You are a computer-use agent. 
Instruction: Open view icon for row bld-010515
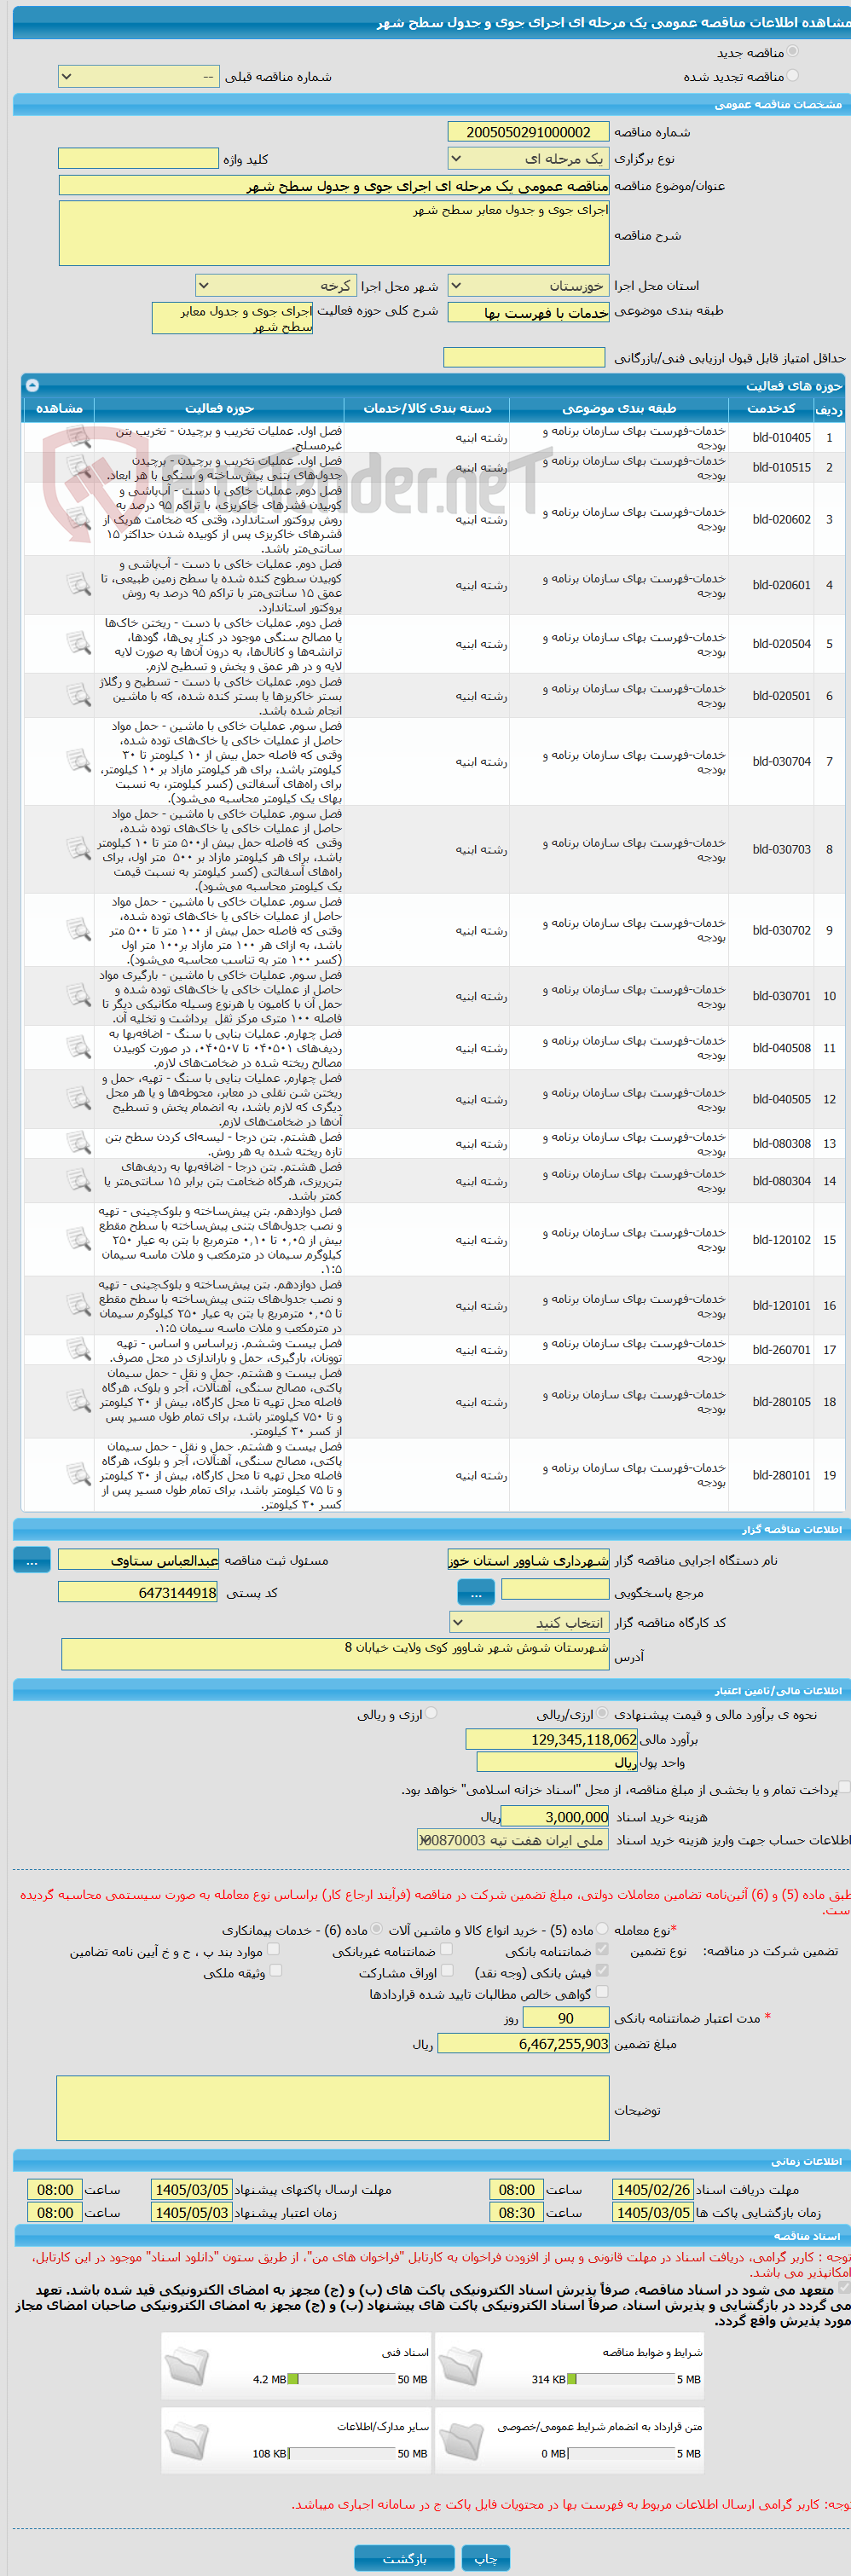(78, 467)
